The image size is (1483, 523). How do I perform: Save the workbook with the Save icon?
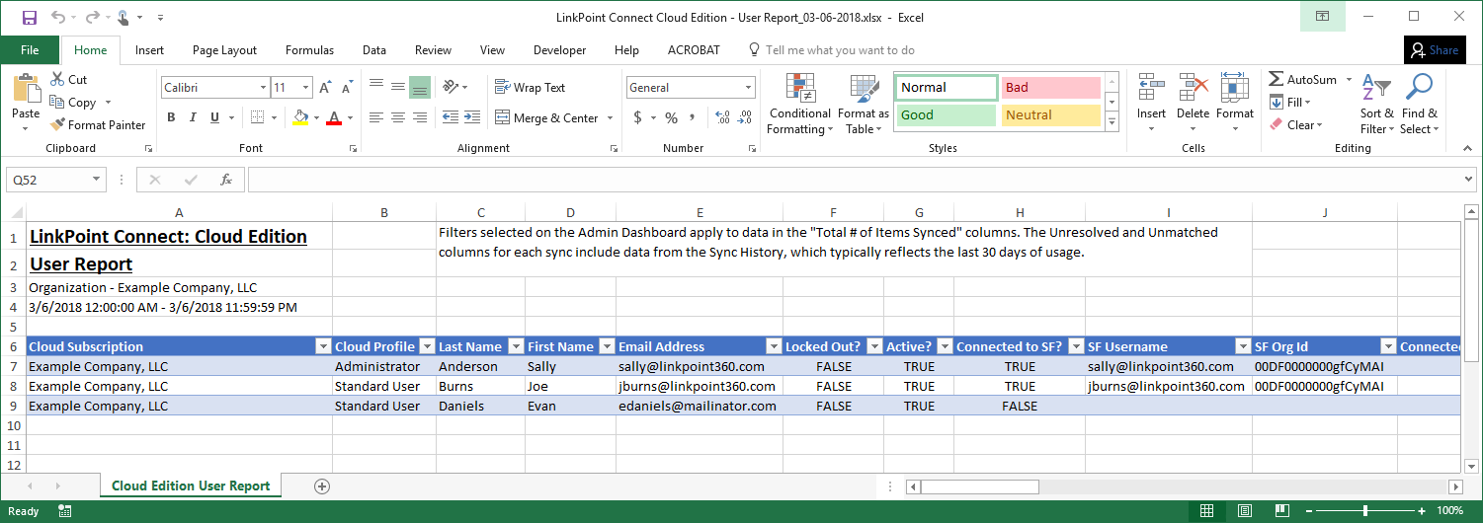[29, 18]
